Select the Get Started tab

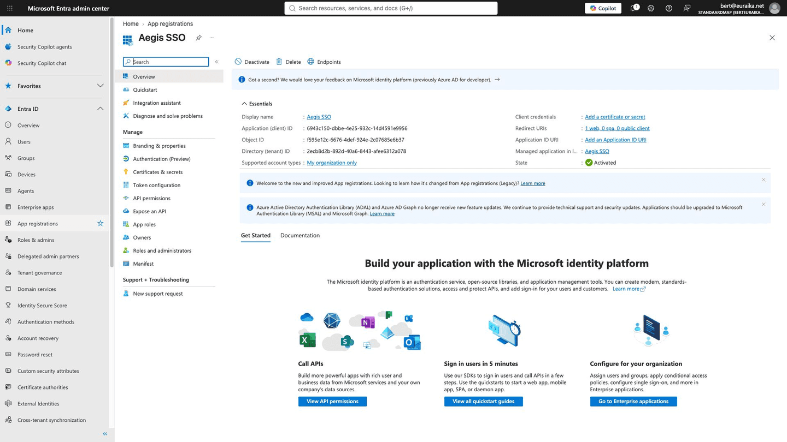(256, 235)
